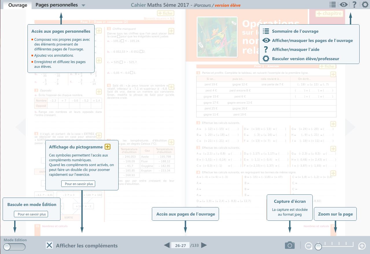Click the page number field 26-27

click(180, 245)
